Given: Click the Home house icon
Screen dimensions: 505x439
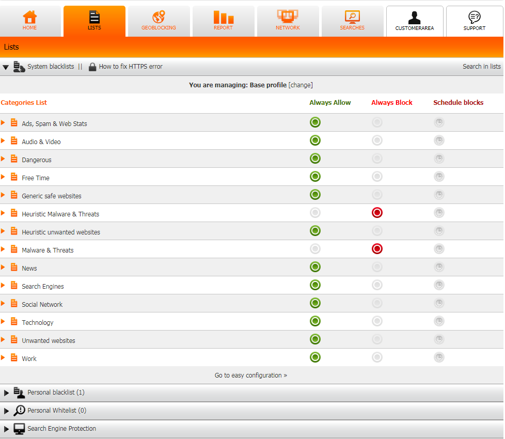Looking at the screenshot, I should (x=29, y=17).
